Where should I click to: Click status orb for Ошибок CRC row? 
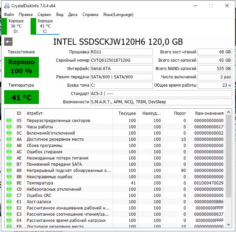9,195
